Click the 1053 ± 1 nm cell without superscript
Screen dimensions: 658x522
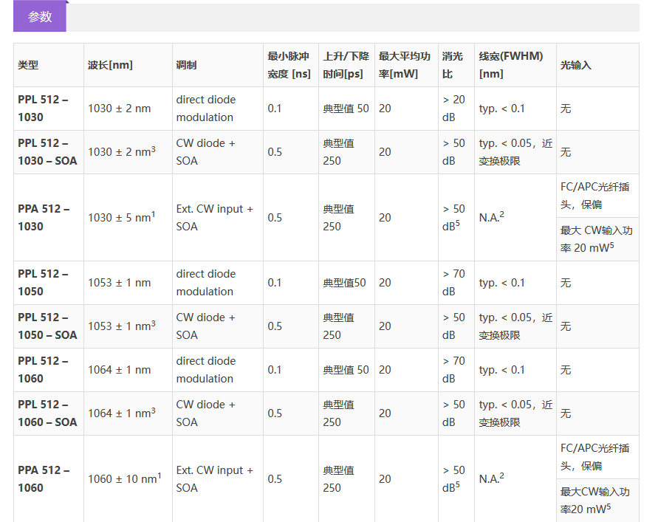tap(119, 283)
